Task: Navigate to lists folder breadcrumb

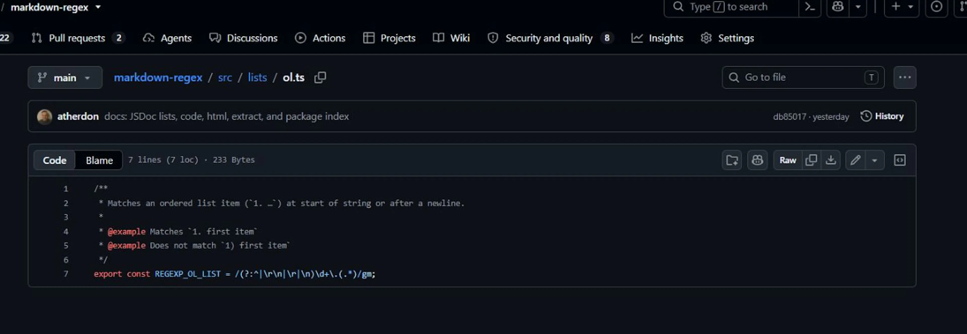Action: (257, 78)
